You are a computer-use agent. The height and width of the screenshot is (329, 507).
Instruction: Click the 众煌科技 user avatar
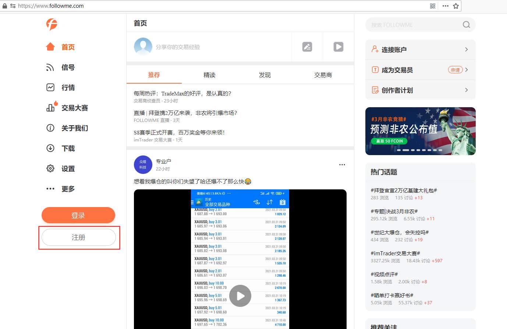point(143,165)
